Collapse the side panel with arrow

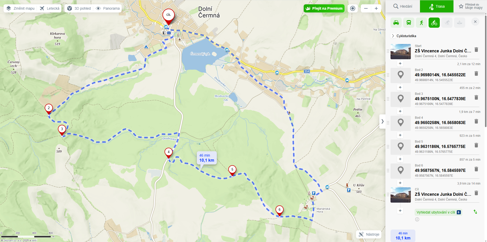tap(382, 122)
